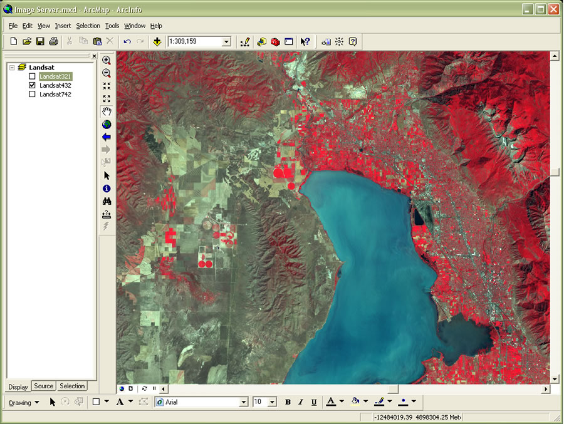
Task: Switch to the Source tab
Action: [x=43, y=386]
